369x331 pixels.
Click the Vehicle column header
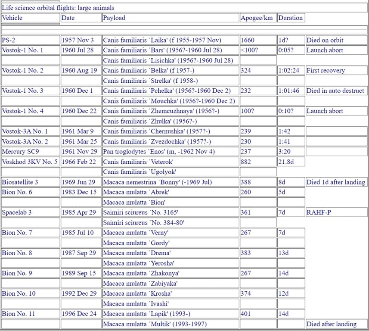[x=31, y=18]
